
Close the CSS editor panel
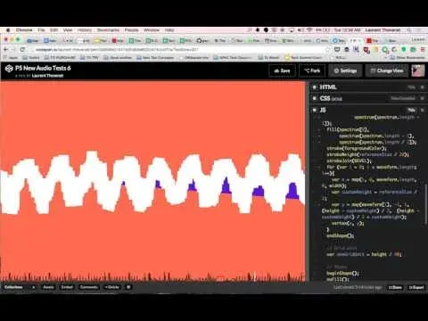[423, 98]
